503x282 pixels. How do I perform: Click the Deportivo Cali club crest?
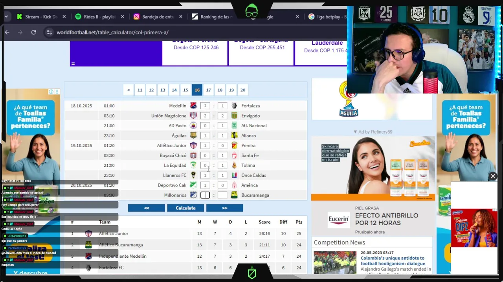193,185
